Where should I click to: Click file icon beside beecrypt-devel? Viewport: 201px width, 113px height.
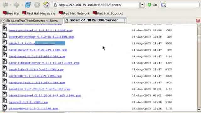4,29
